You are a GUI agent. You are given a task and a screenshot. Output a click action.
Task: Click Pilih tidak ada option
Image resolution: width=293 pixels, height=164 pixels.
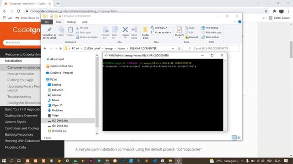pos(212,32)
